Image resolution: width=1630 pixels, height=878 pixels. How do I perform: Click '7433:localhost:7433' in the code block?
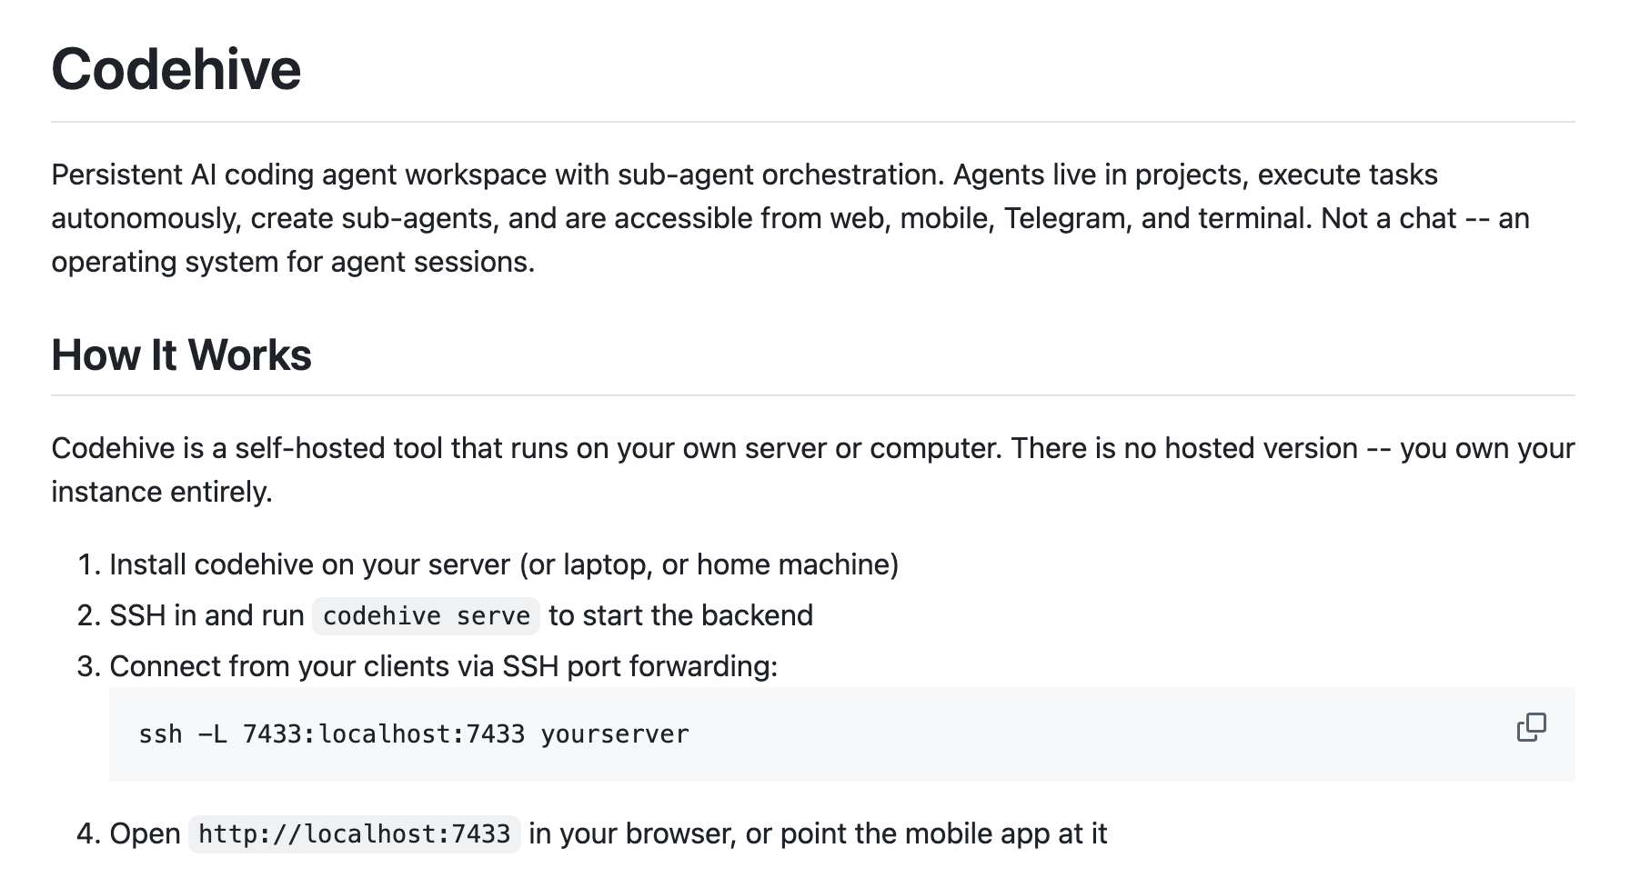[384, 734]
